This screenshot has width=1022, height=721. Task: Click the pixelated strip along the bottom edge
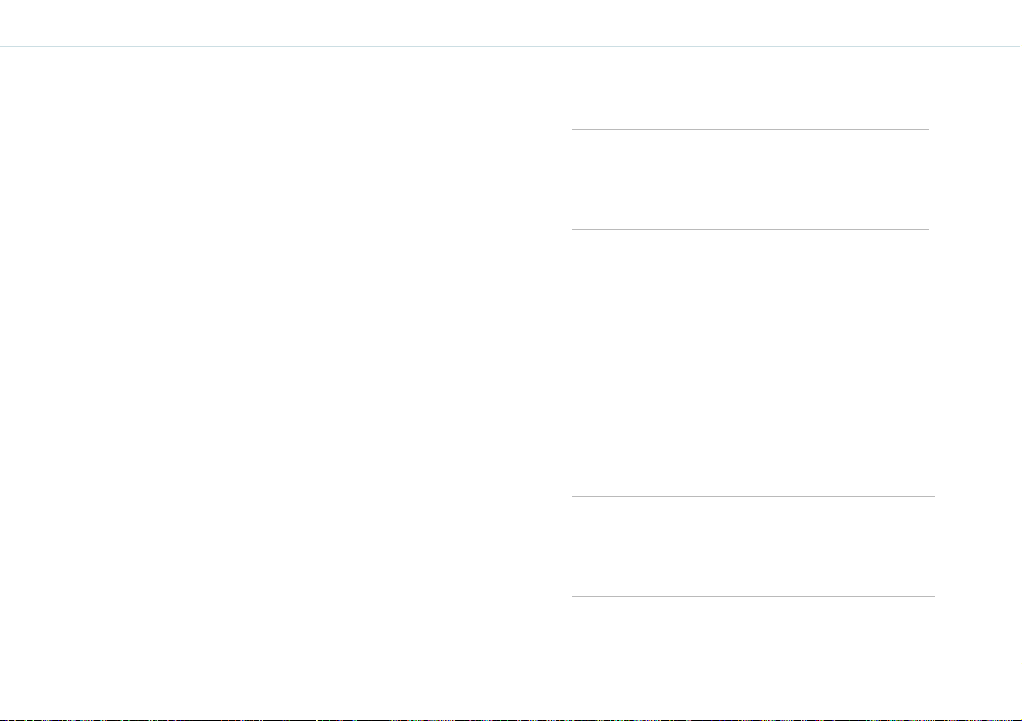pyautogui.click(x=511, y=719)
